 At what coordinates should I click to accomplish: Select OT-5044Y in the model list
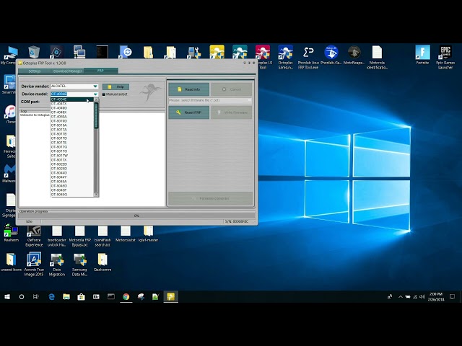click(72, 177)
